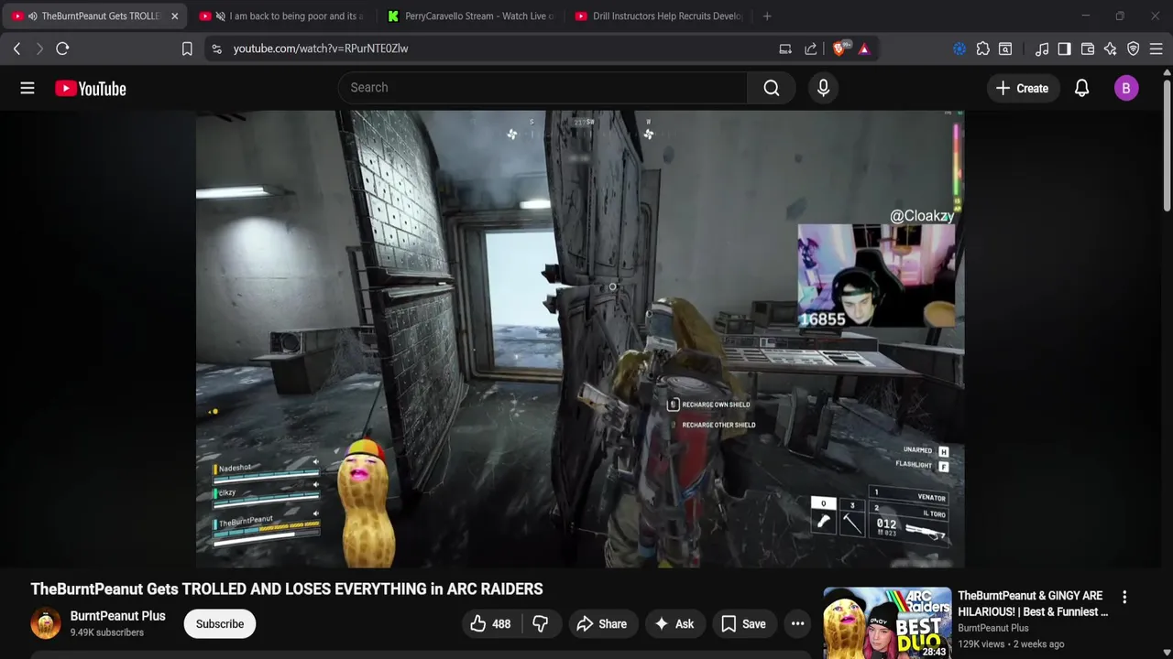The image size is (1173, 659).
Task: Click '9.49K subscribers' text
Action: coord(107,632)
